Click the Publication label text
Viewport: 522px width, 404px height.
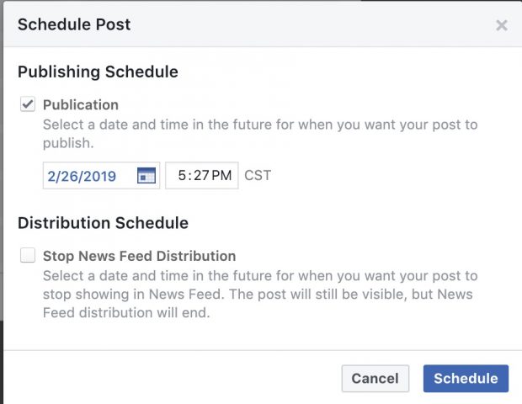[81, 105]
